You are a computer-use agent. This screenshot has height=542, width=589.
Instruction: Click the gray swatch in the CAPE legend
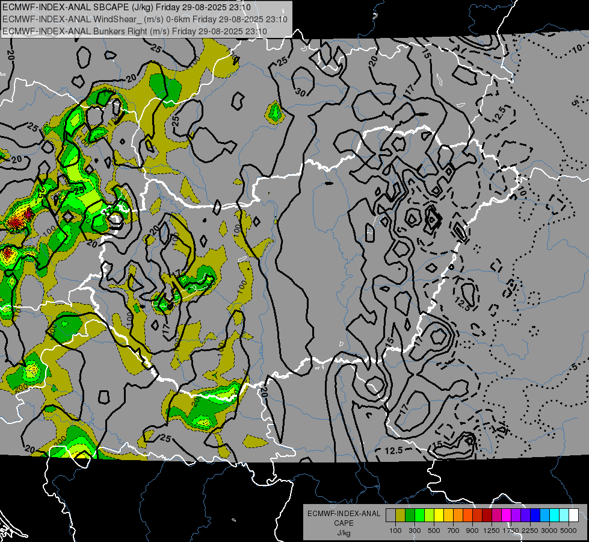point(390,516)
